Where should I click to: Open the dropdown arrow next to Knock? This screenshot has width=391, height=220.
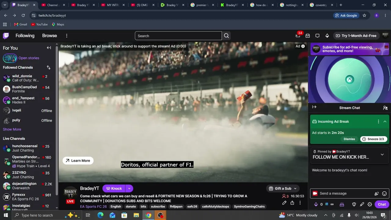(x=129, y=189)
